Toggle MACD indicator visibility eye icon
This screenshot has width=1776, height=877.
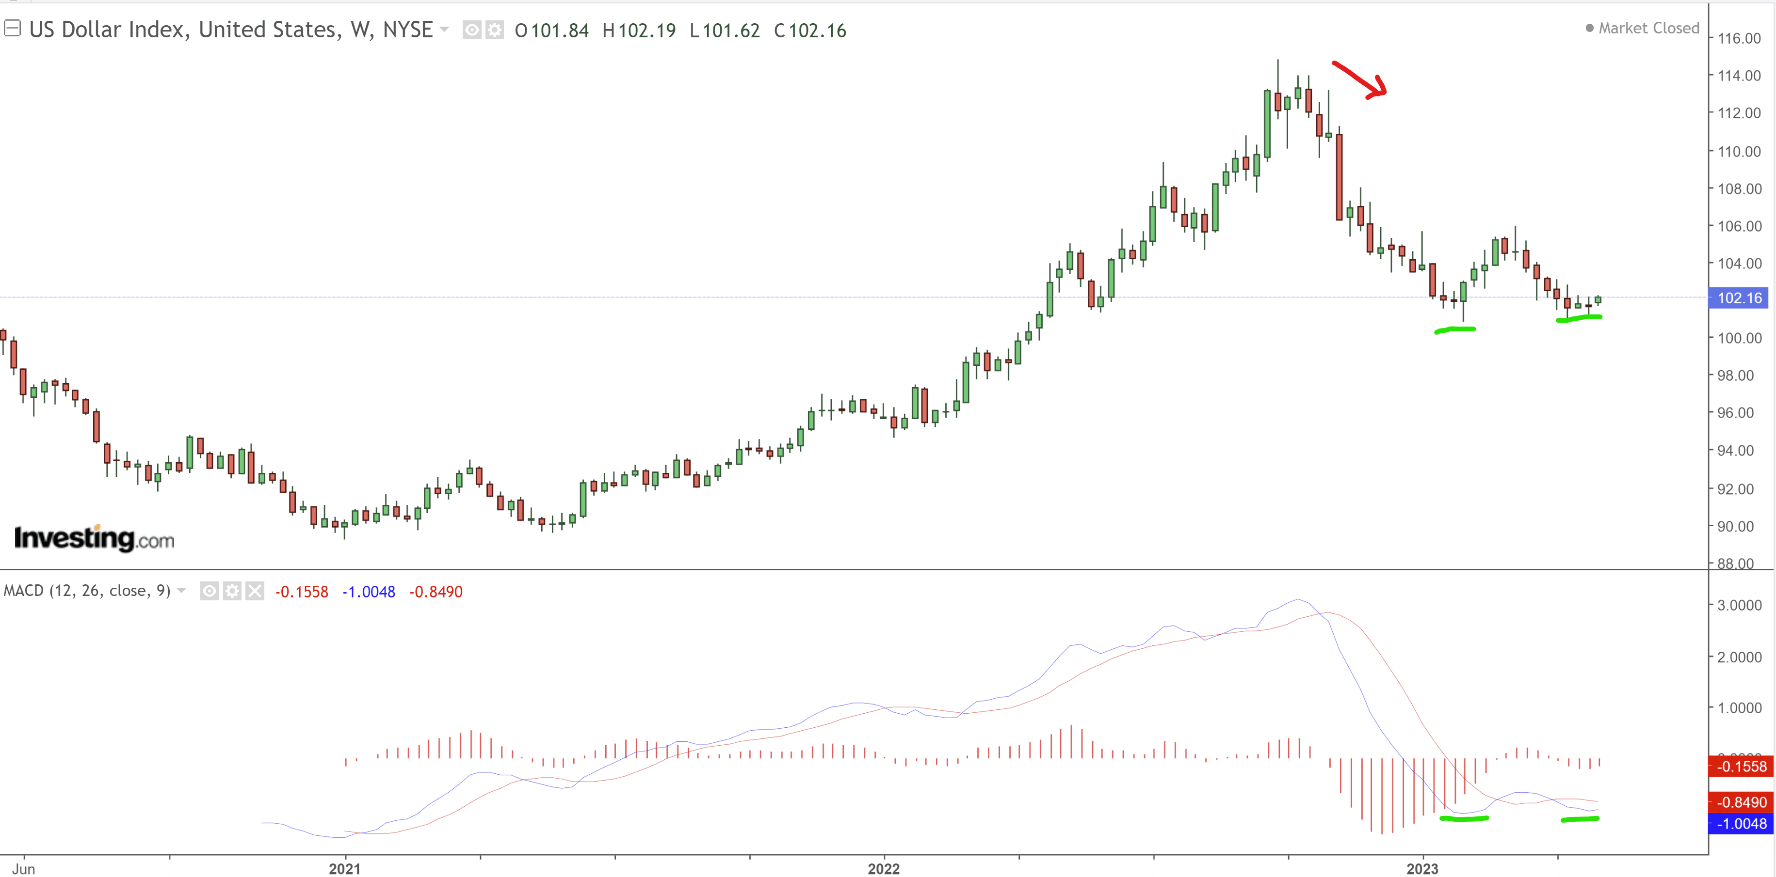pos(210,591)
